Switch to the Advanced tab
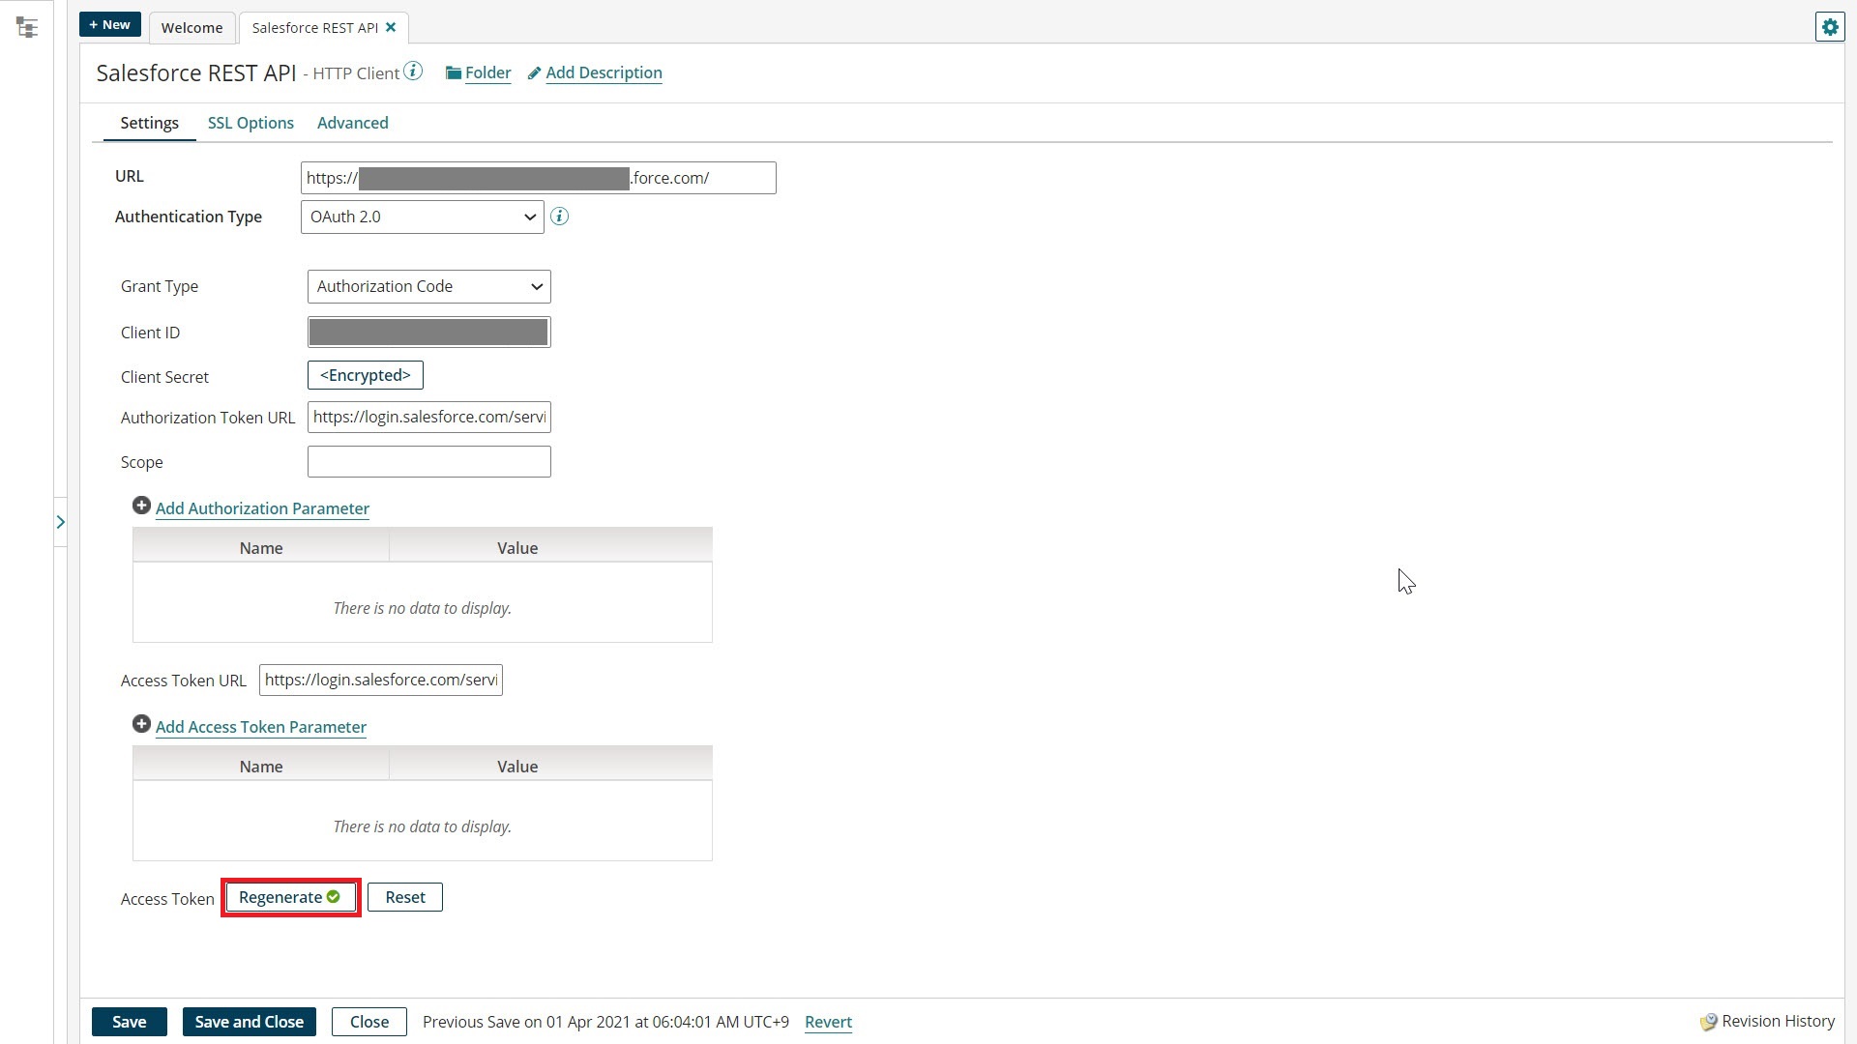Screen dimensions: 1857x1044 [x=352, y=123]
